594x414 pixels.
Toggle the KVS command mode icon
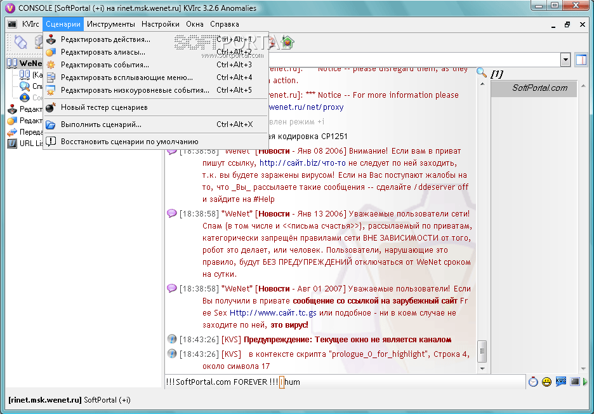tap(560, 382)
